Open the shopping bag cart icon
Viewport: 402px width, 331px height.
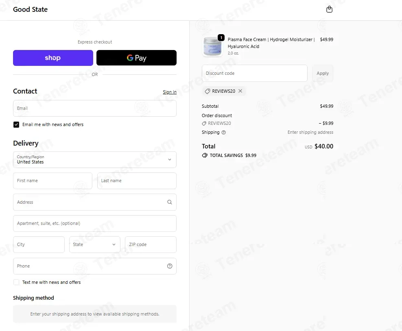point(329,9)
